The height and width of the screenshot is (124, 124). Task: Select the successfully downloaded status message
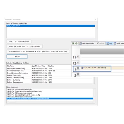(x=50, y=99)
